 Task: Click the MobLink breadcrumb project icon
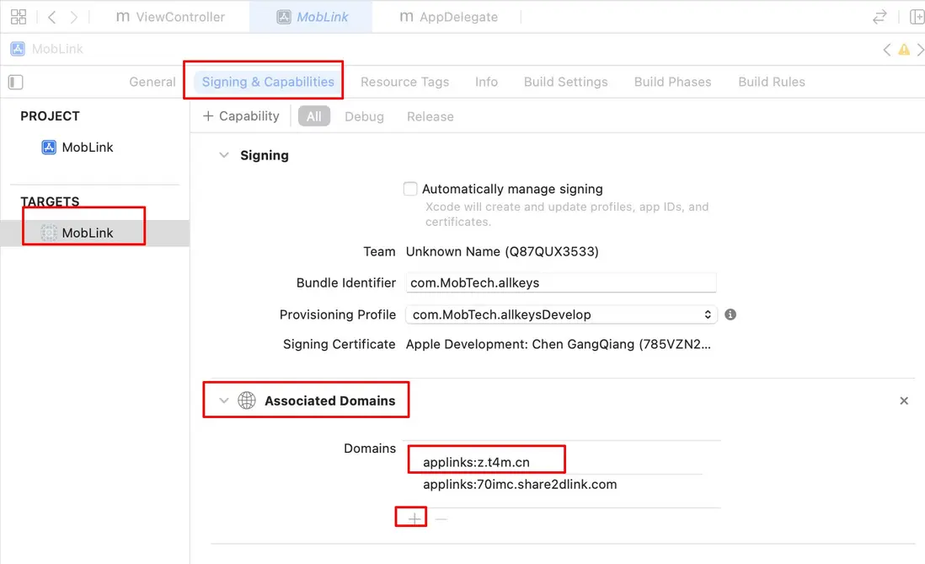(x=18, y=49)
